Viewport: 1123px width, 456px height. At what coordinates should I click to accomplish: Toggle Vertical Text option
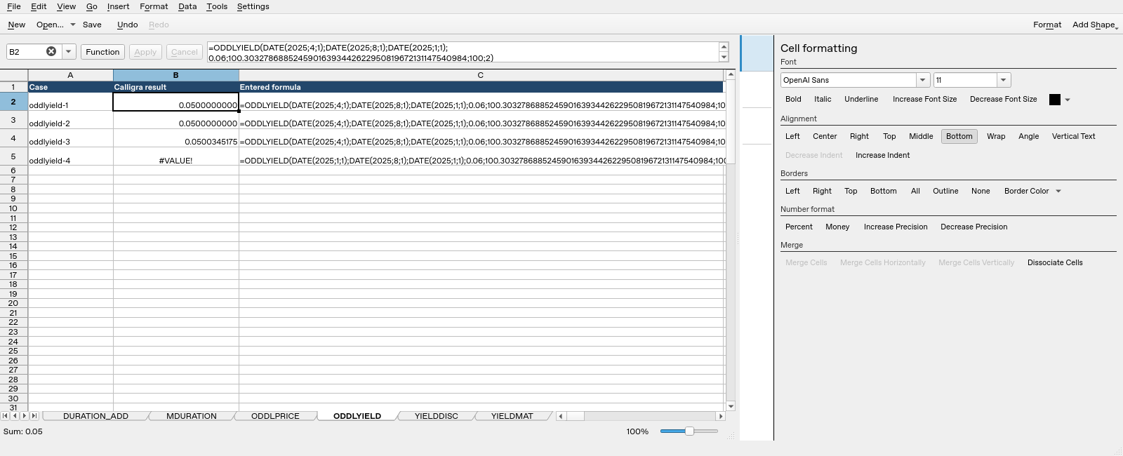tap(1073, 136)
